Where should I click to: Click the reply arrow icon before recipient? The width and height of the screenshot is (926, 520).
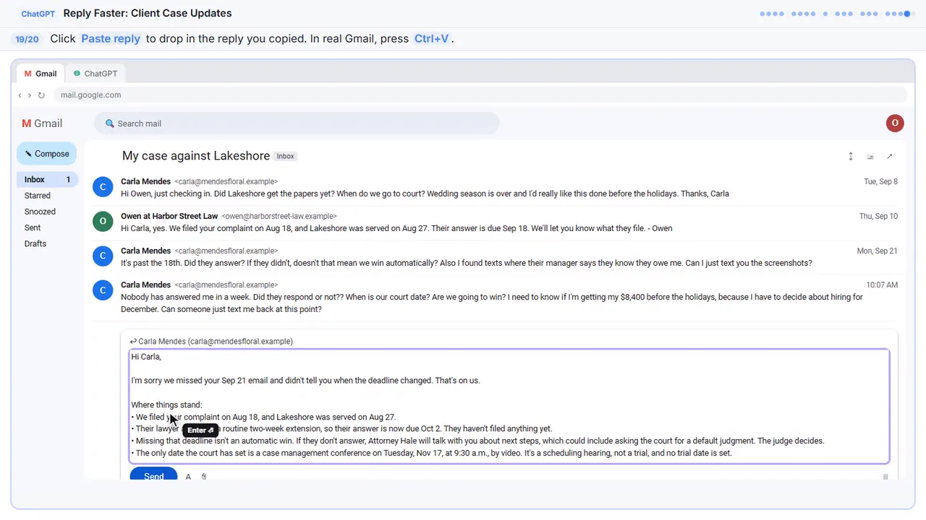coord(133,342)
